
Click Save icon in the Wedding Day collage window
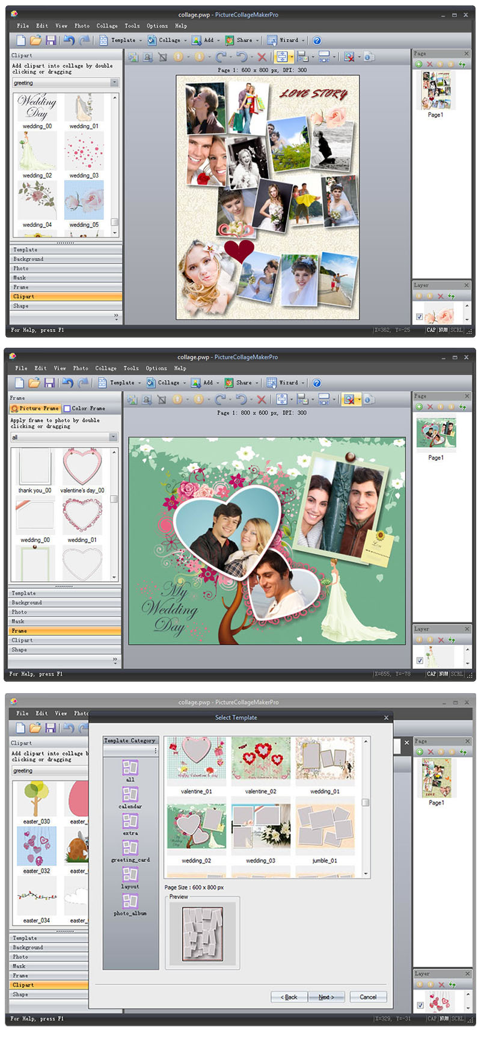point(49,383)
